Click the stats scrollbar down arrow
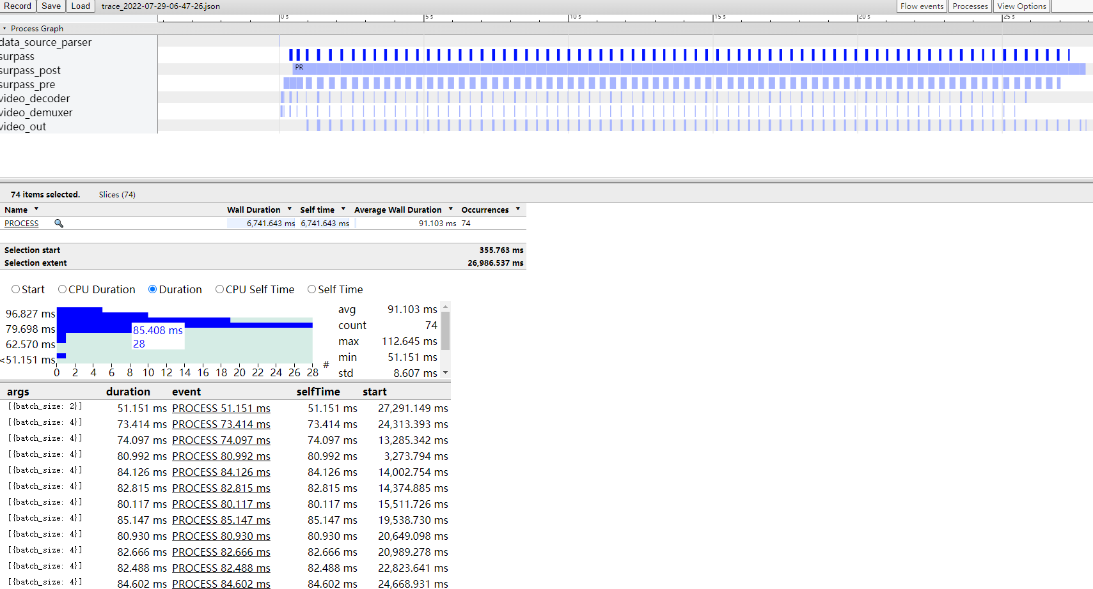 [x=446, y=373]
